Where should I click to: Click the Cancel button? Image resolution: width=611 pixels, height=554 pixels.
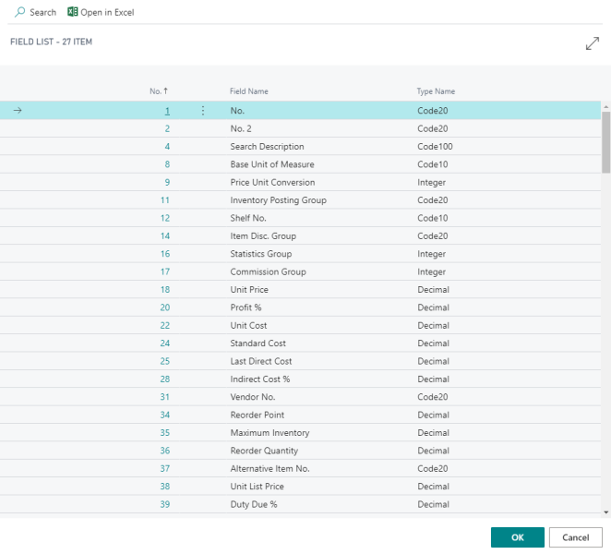coord(576,537)
